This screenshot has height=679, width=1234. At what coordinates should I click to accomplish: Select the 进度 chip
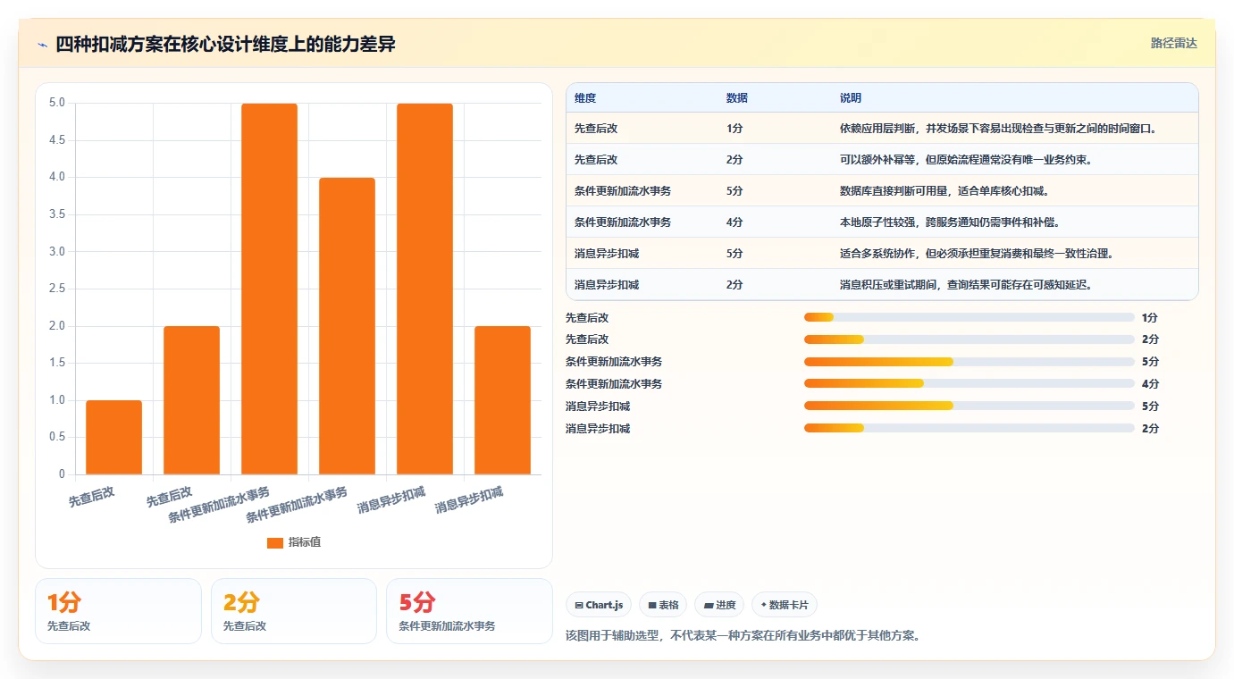tap(719, 605)
